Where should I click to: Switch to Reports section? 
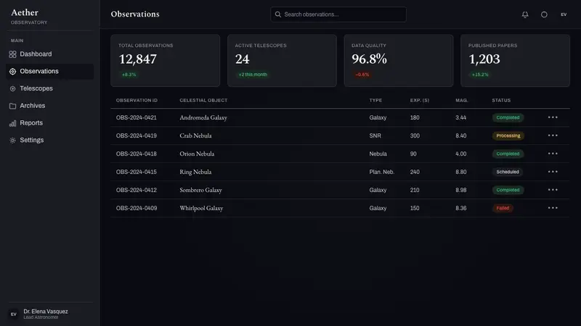click(49, 123)
